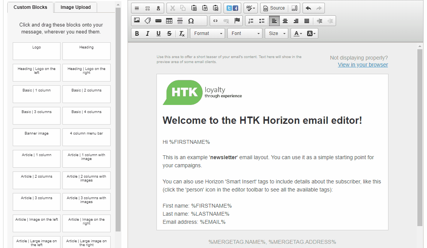Click the Source button
Image resolution: width=427 pixels, height=248 pixels.
[274, 8]
